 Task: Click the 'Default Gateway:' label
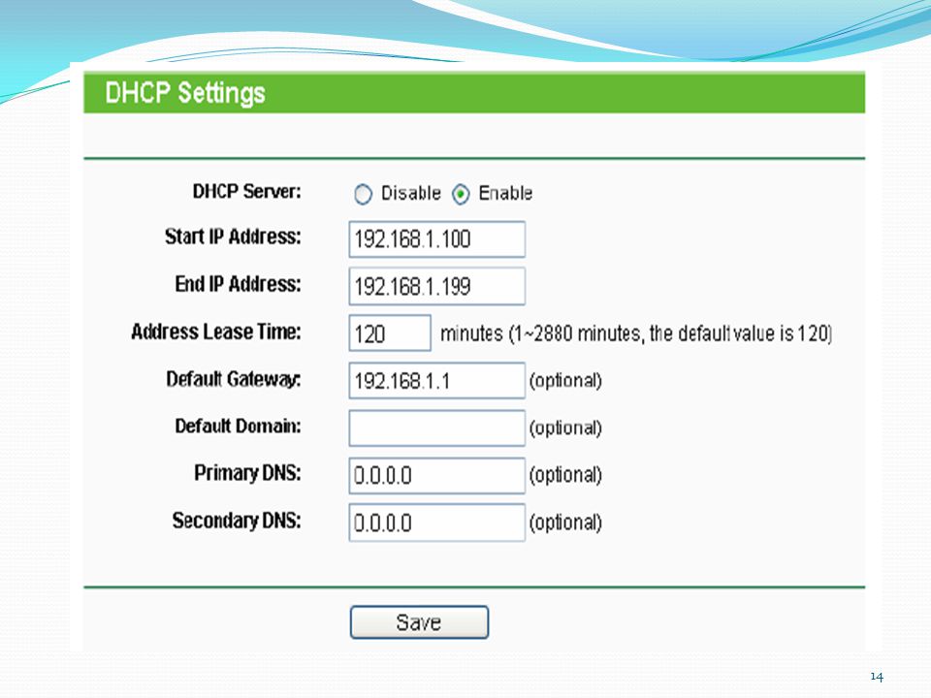(x=234, y=379)
